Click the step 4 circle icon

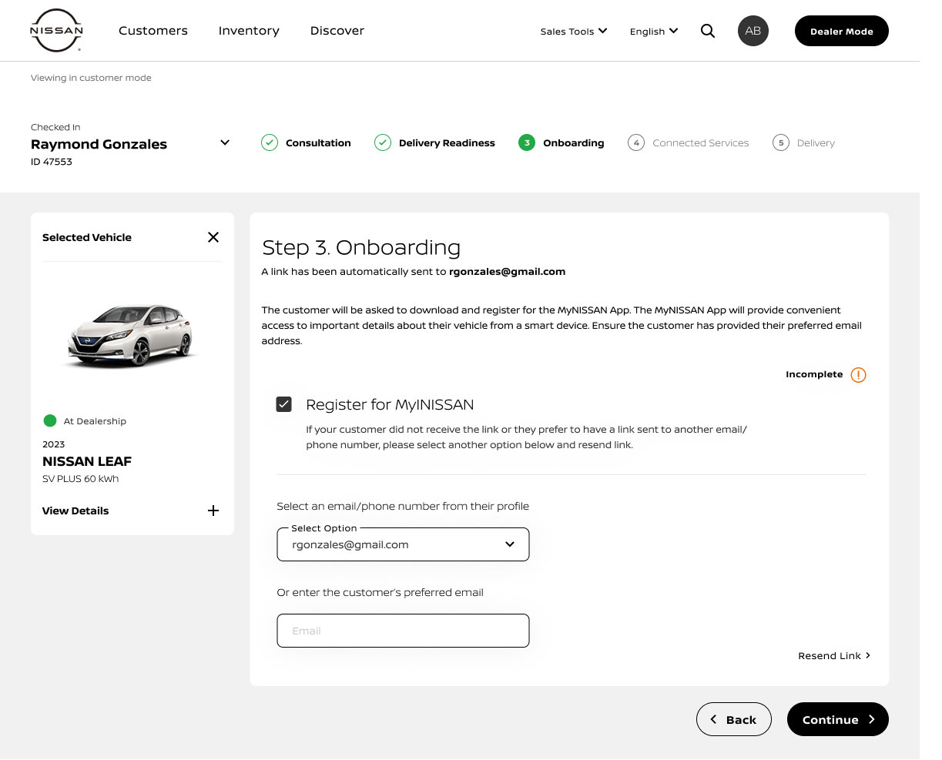point(635,142)
